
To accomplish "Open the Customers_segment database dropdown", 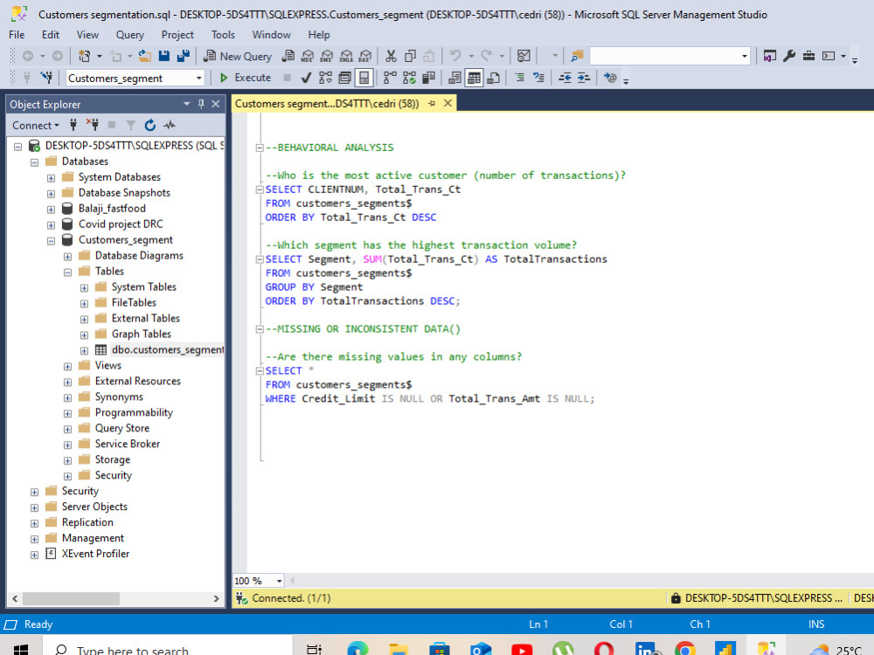I will [x=199, y=78].
